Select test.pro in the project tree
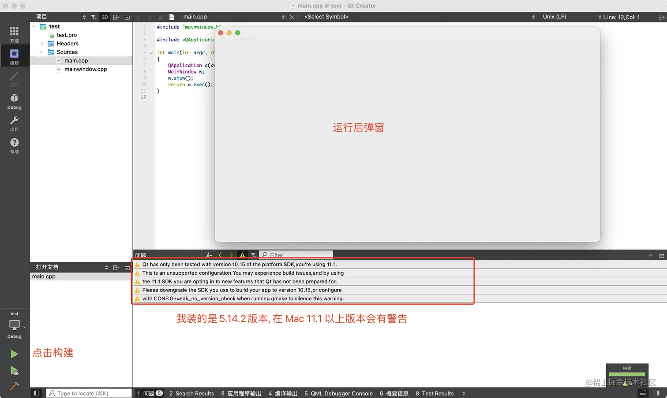This screenshot has height=398, width=667. click(x=67, y=35)
